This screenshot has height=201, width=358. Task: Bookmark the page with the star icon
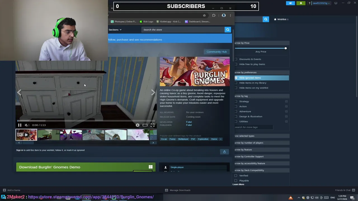(x=204, y=15)
